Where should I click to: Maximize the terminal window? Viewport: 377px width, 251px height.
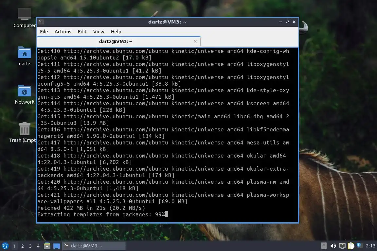[287, 22]
